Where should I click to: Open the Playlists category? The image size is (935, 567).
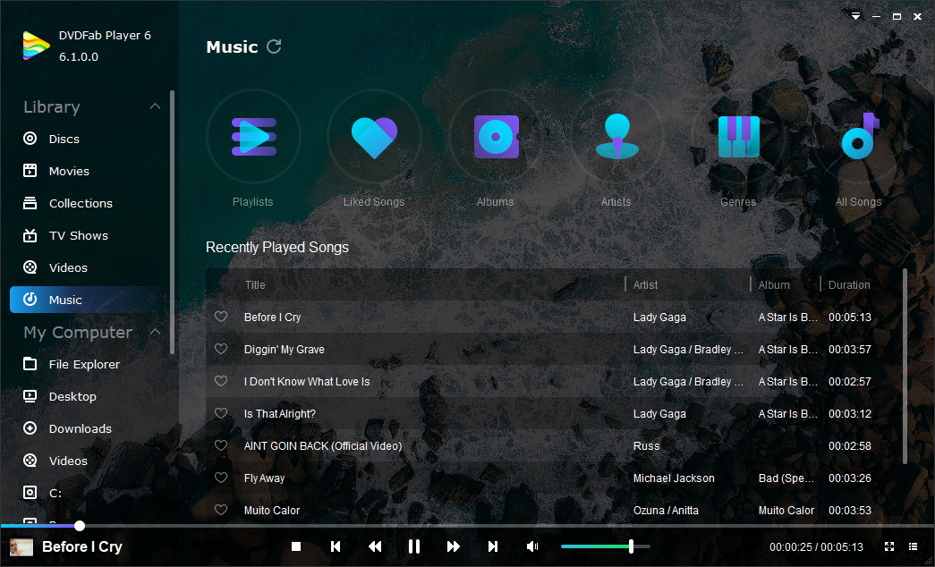click(253, 137)
